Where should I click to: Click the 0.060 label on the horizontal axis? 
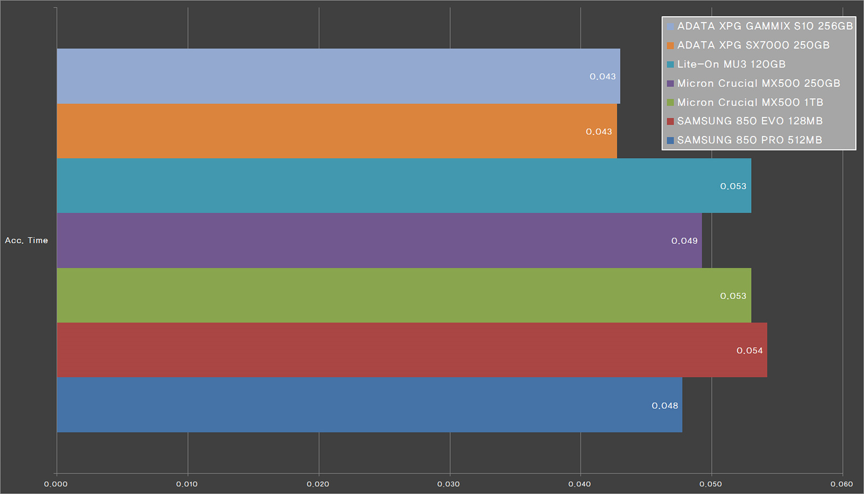[842, 484]
